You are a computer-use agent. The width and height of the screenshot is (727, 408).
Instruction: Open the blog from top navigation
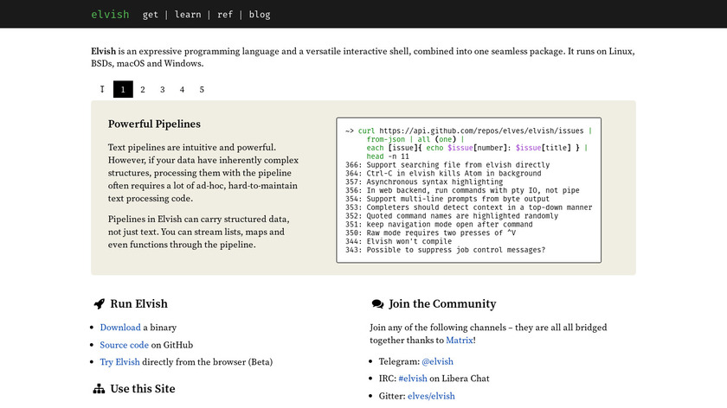tap(260, 15)
